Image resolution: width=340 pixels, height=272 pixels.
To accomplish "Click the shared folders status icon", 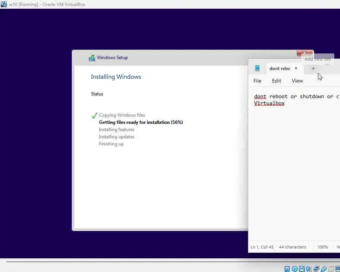I will pos(331,269).
